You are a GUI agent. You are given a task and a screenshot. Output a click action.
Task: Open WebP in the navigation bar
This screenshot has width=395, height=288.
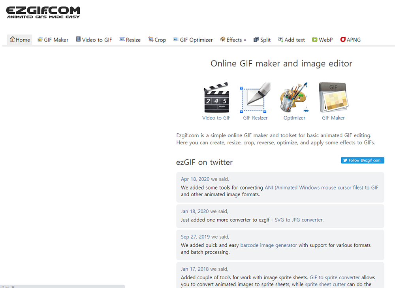pos(322,40)
